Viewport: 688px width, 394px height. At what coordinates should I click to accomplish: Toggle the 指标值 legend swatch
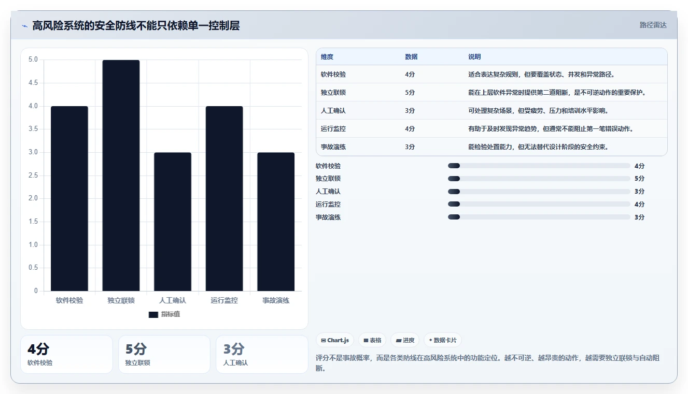tap(153, 314)
